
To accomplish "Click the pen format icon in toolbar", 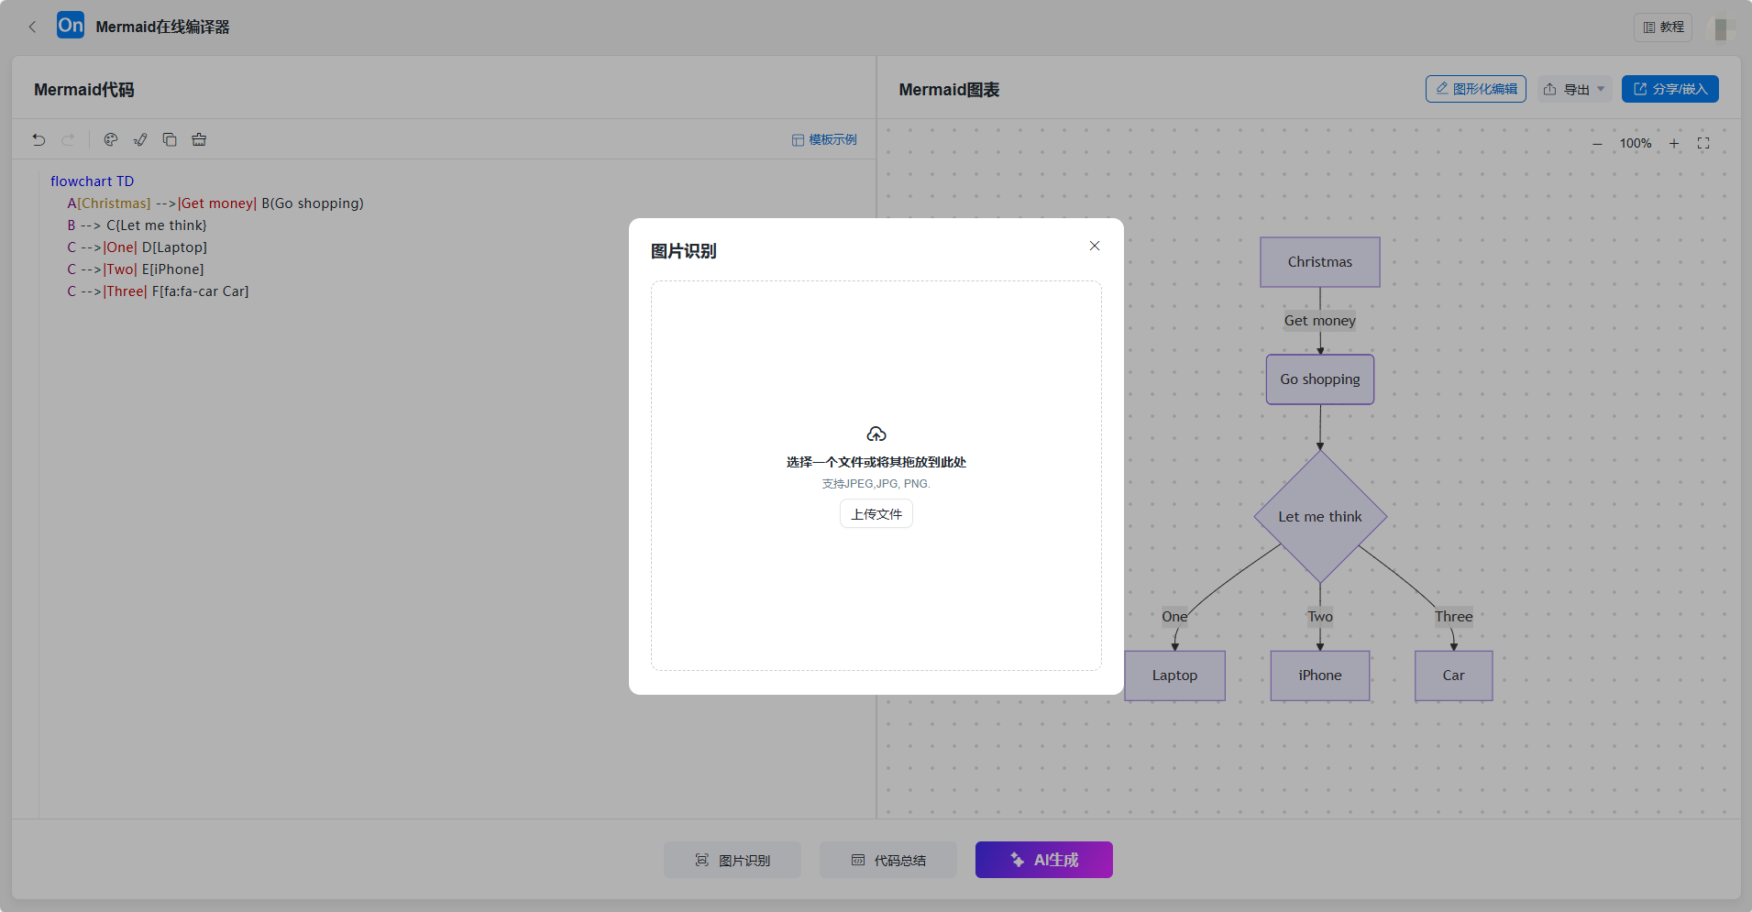I will click(140, 140).
